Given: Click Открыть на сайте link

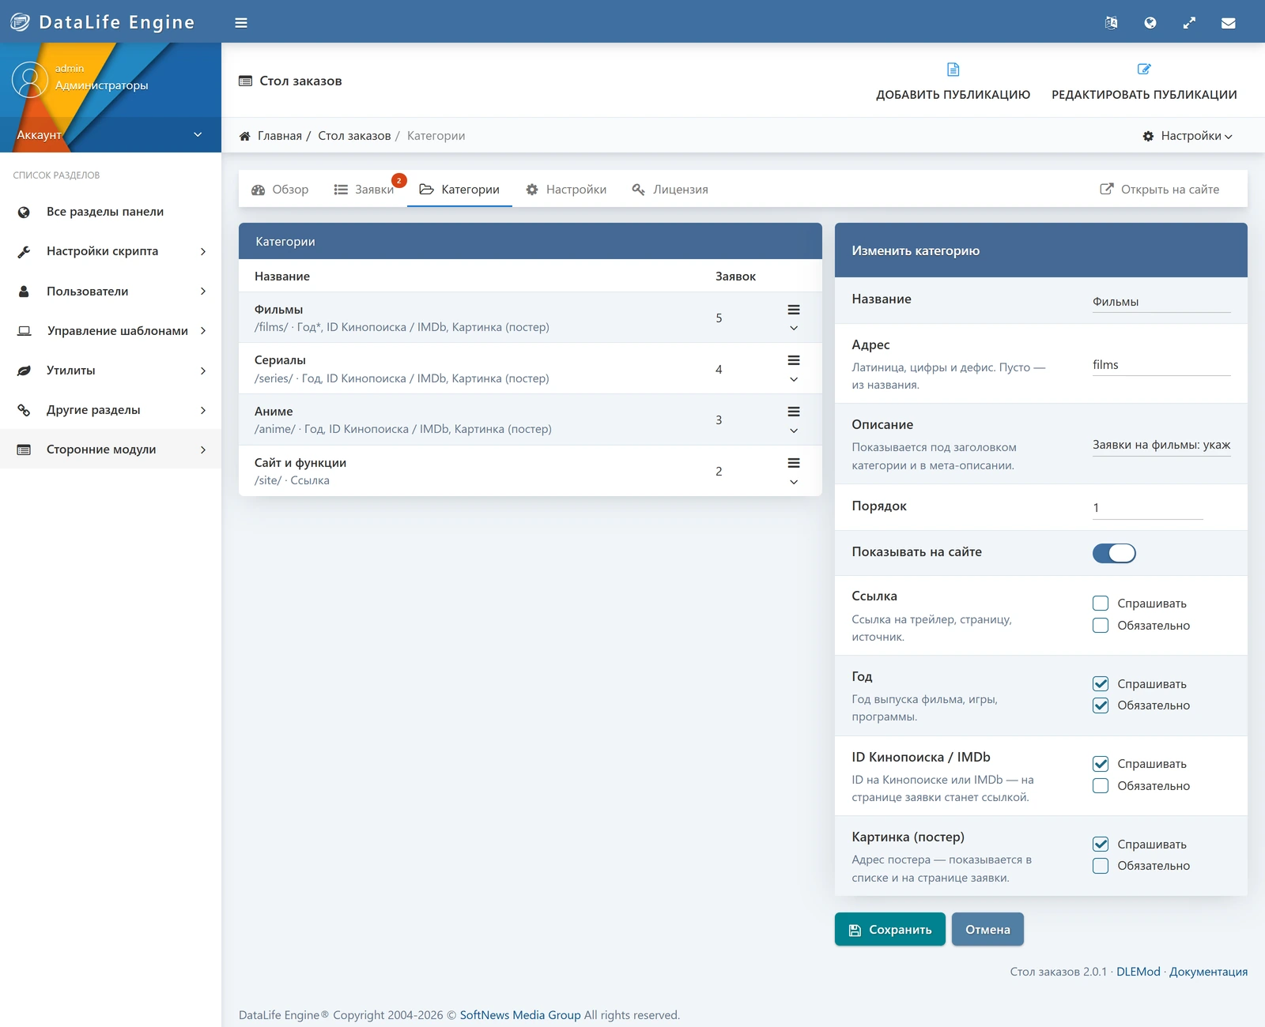Looking at the screenshot, I should pyautogui.click(x=1160, y=190).
